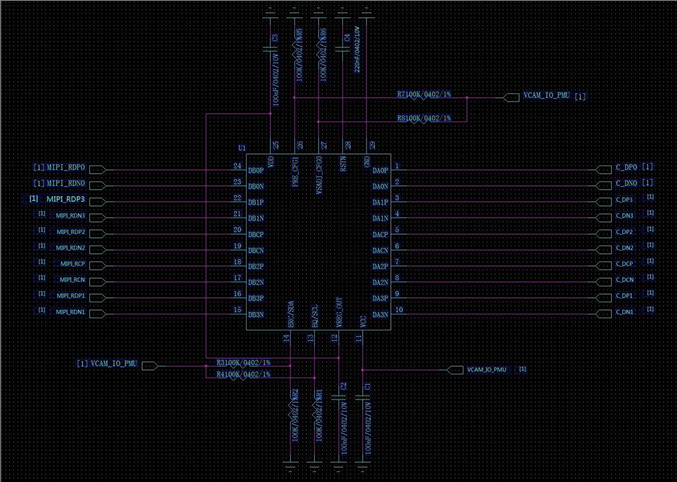Click the C_DP0 output port label
The image size is (677, 482).
click(626, 167)
